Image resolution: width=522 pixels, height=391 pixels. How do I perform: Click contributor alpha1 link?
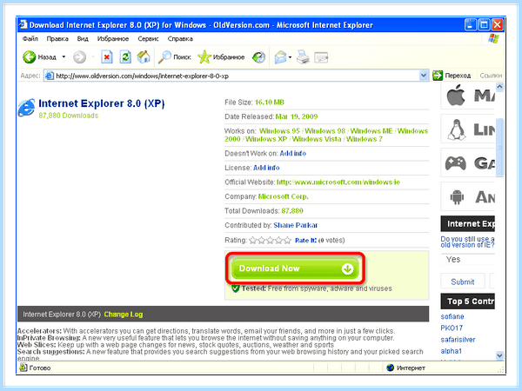click(x=451, y=351)
